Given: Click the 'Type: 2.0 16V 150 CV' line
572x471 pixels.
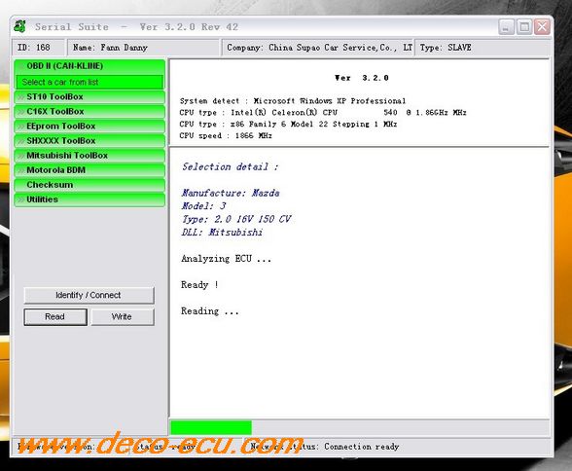Looking at the screenshot, I should coord(236,219).
